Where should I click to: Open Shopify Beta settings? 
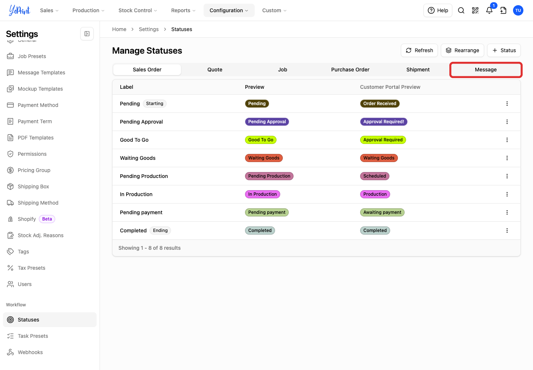pos(50,219)
